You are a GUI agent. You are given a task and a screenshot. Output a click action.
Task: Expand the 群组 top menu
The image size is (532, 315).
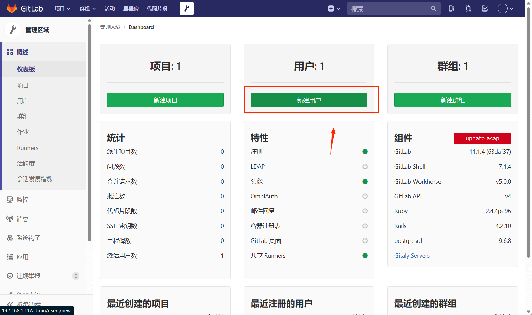[x=87, y=8]
